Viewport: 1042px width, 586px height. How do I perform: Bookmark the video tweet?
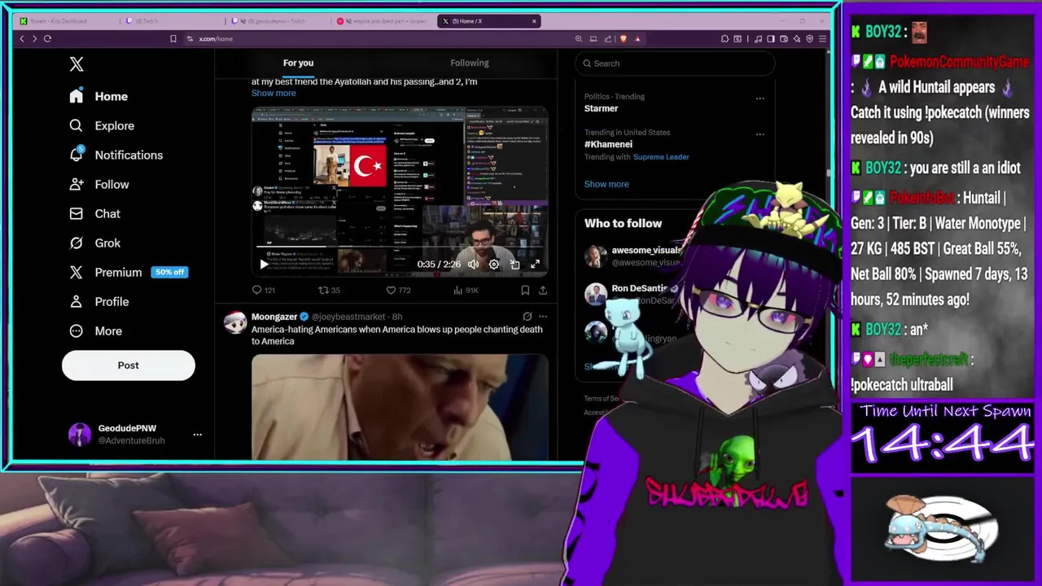pos(525,291)
